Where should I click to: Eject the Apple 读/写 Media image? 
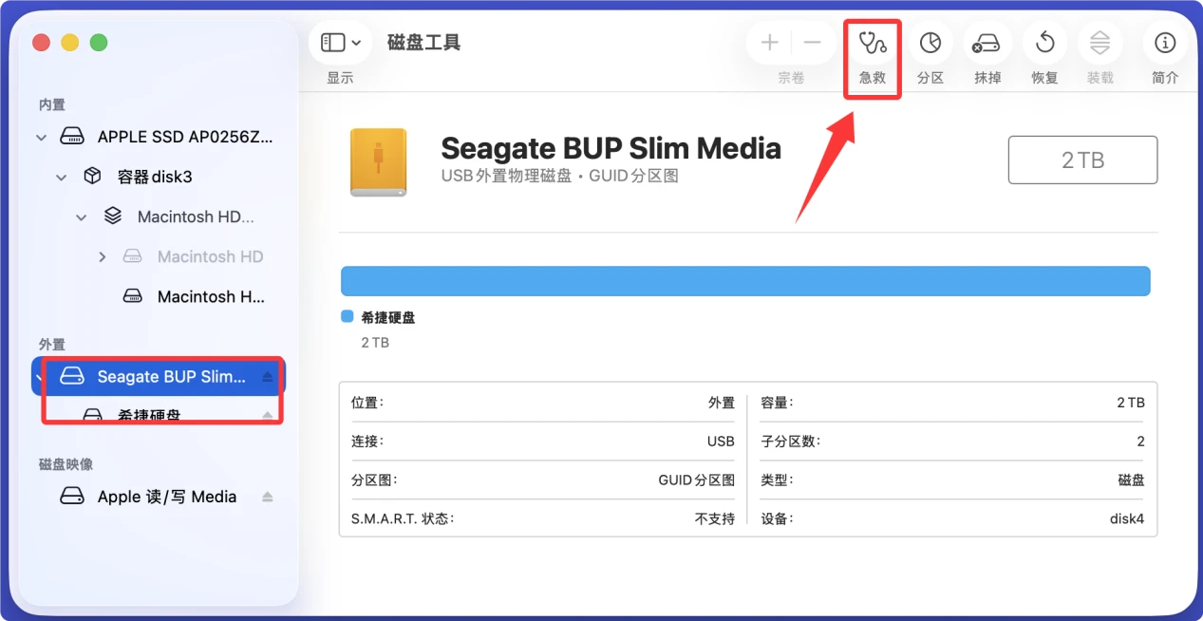point(268,497)
